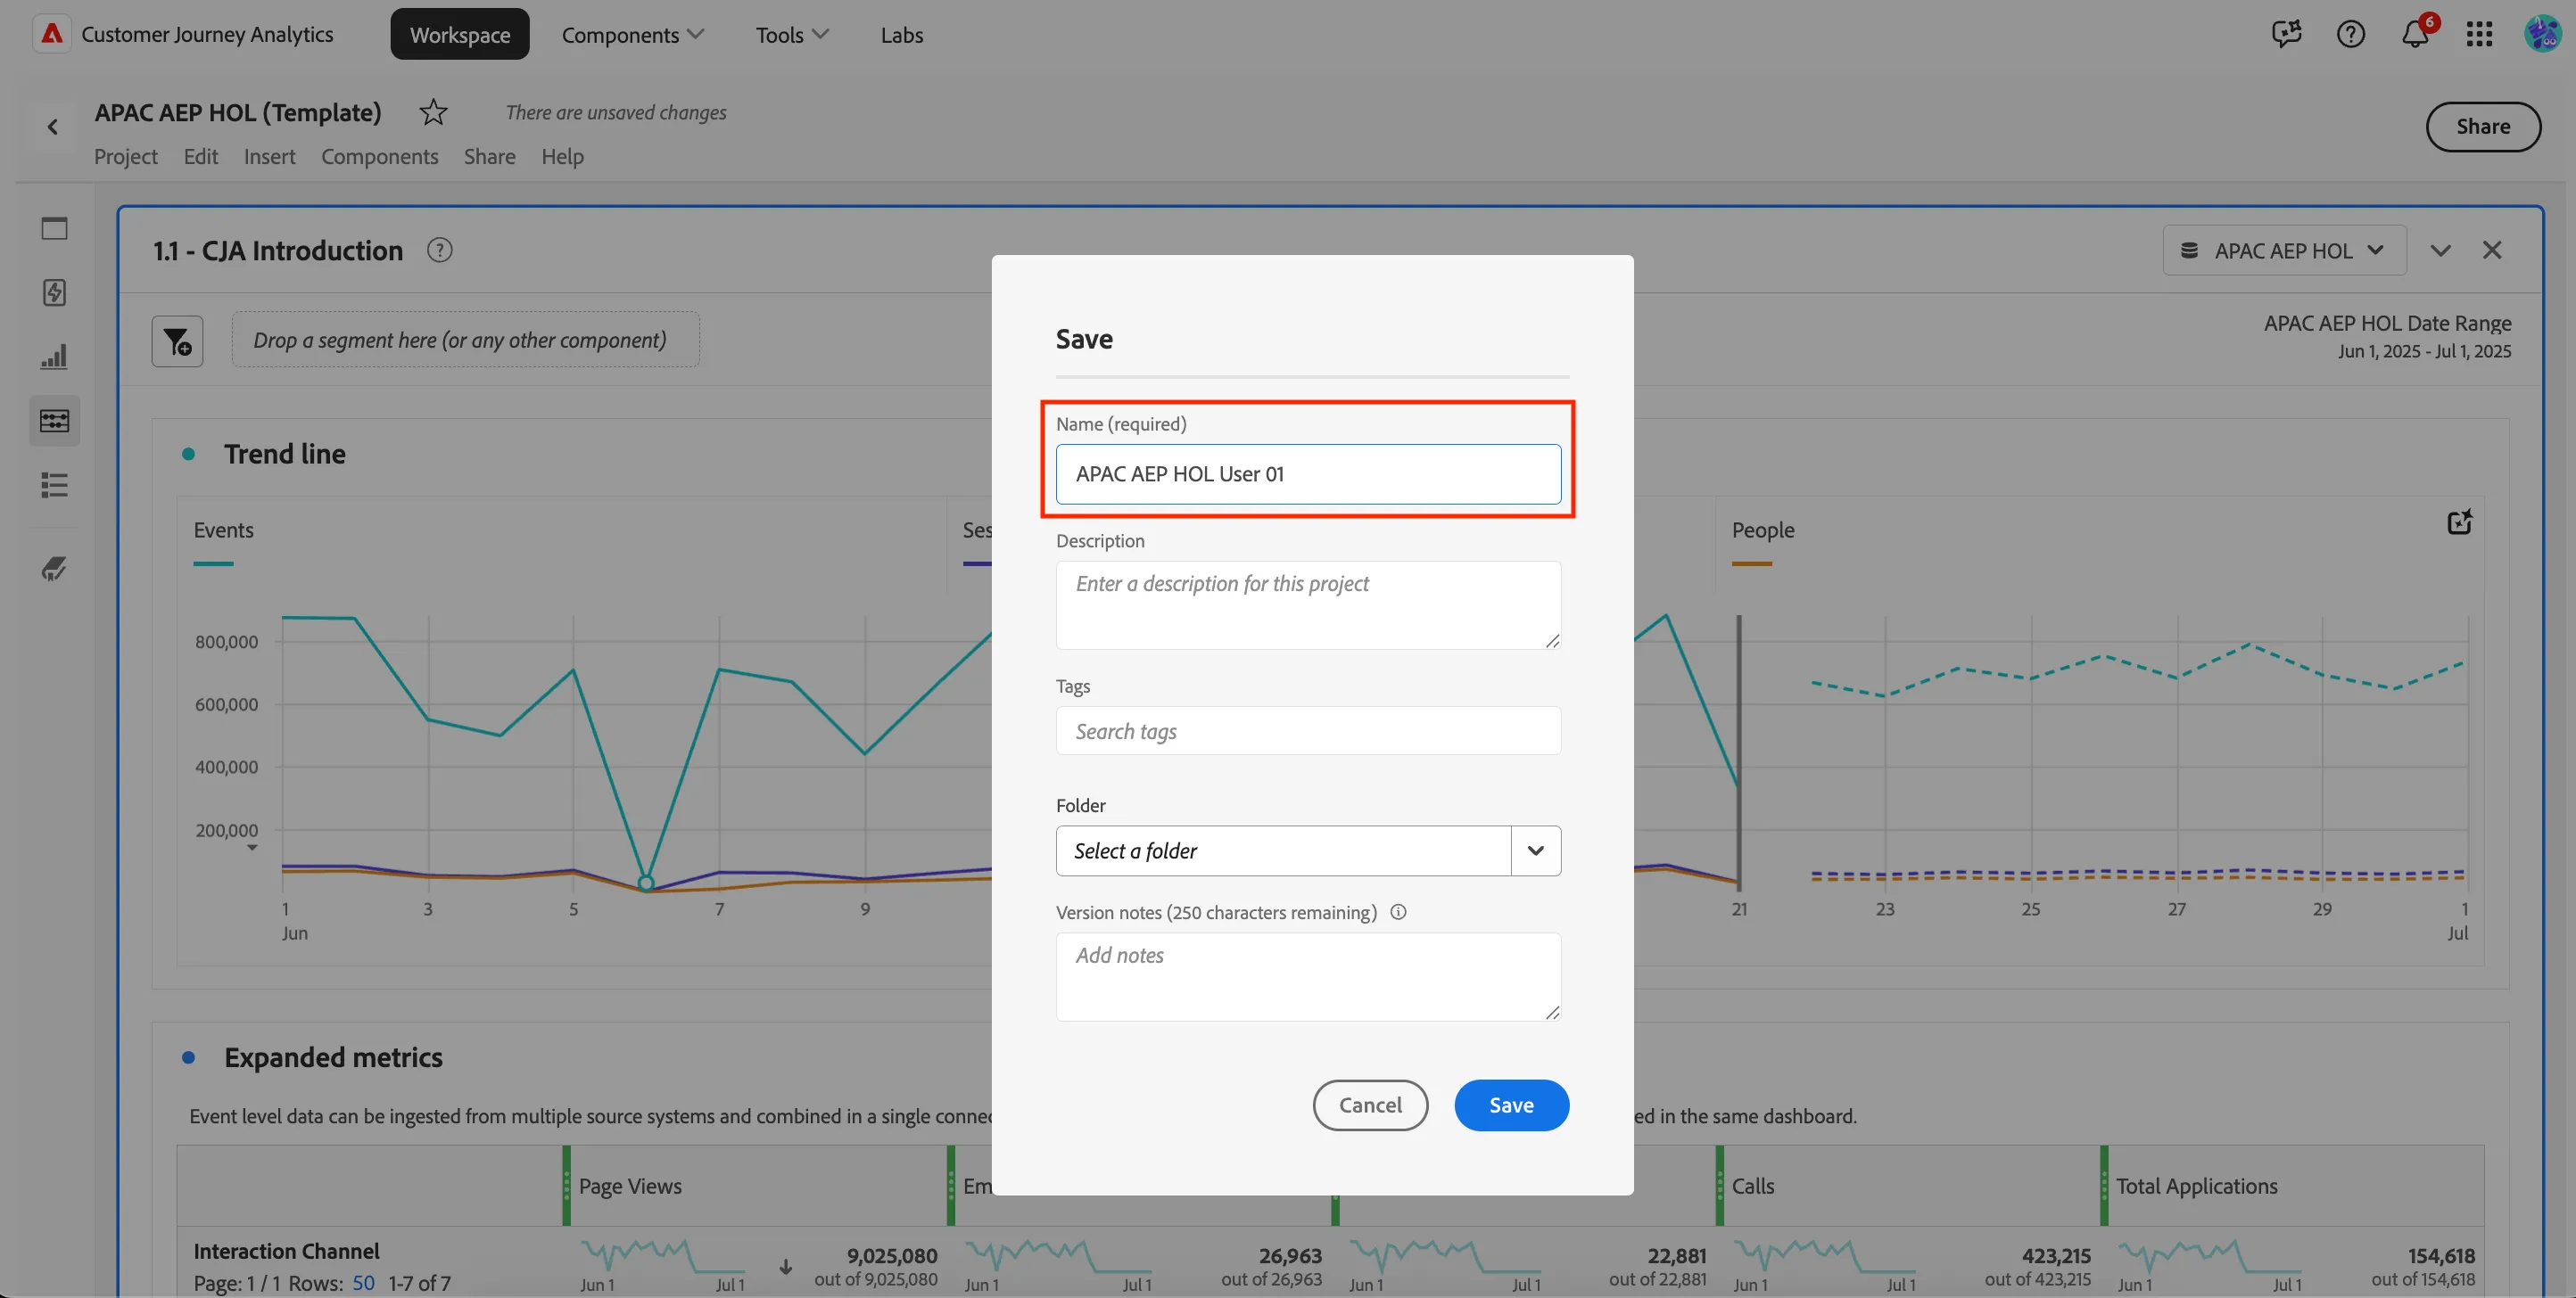Close the 1.1 - CJA Introduction panel
The image size is (2576, 1298).
pyautogui.click(x=2492, y=250)
